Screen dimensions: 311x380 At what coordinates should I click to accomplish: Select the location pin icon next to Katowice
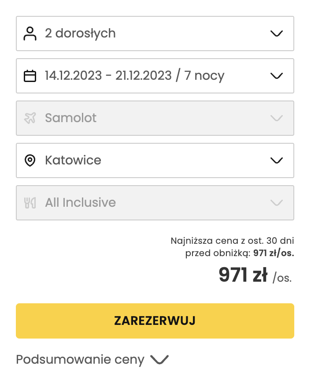[x=30, y=160]
